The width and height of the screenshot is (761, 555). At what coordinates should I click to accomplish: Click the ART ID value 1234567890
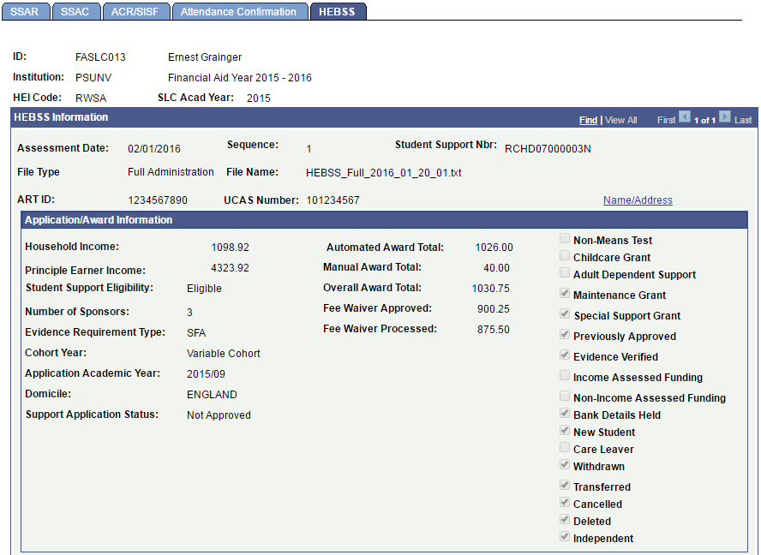158,200
